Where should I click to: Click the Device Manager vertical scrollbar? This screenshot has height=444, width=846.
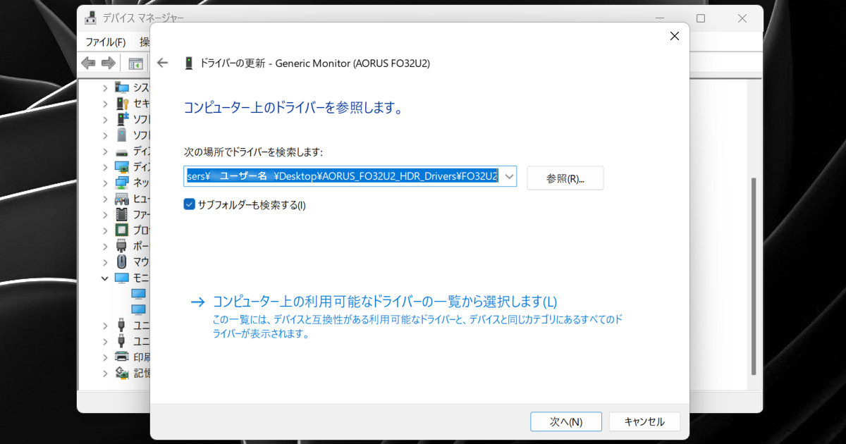tap(754, 275)
